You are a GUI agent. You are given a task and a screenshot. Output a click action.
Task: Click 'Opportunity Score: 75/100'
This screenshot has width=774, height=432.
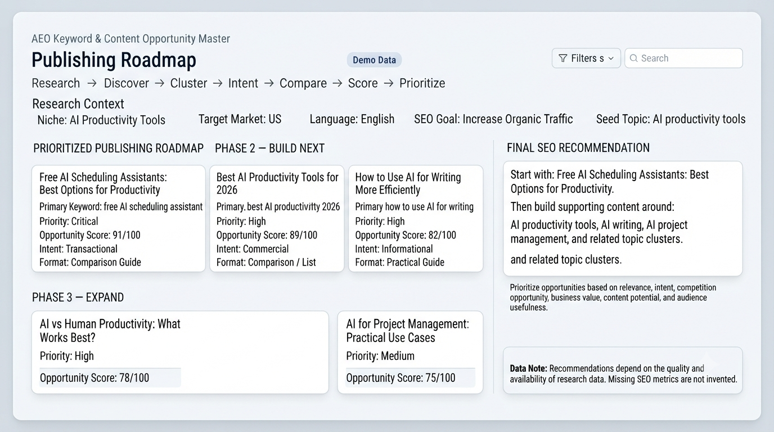pyautogui.click(x=400, y=377)
